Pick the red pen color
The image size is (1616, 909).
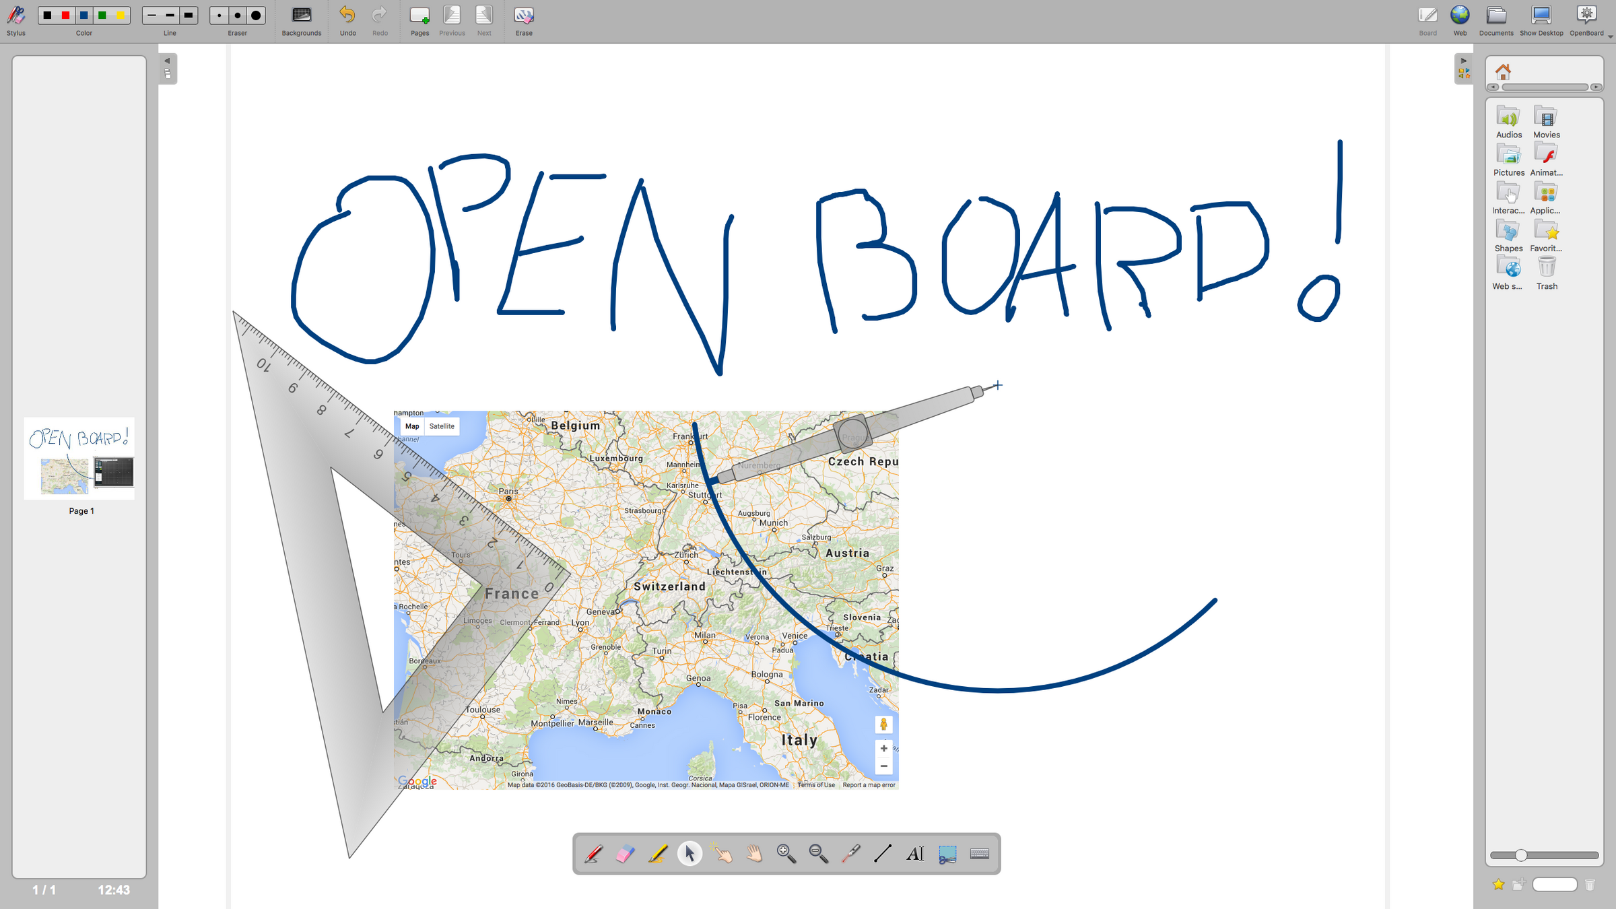(x=66, y=15)
